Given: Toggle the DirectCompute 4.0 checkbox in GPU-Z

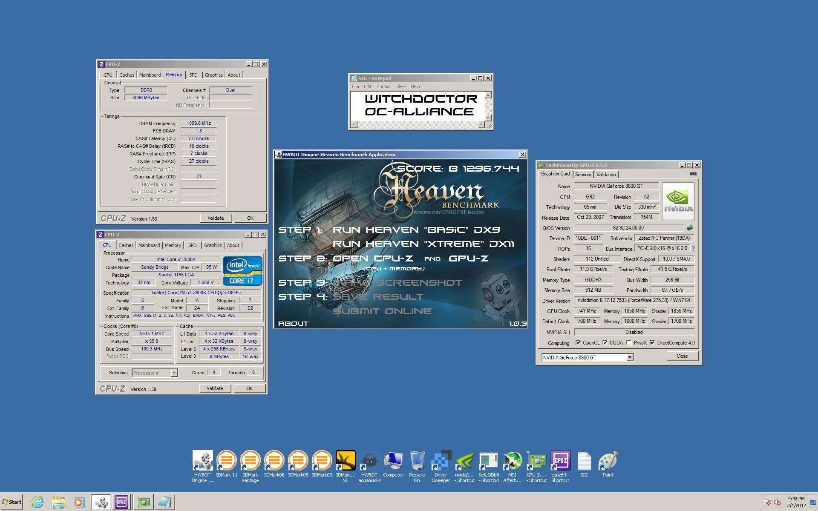Looking at the screenshot, I should click(x=652, y=343).
